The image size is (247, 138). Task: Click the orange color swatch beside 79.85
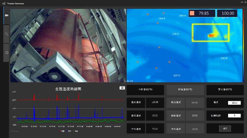click(192, 13)
